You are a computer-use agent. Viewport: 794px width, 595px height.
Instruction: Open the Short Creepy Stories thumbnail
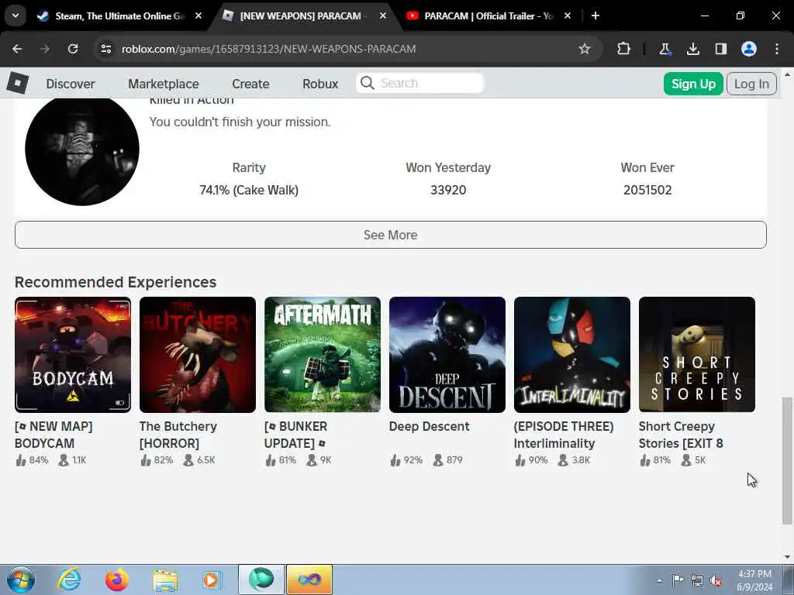pyautogui.click(x=697, y=355)
